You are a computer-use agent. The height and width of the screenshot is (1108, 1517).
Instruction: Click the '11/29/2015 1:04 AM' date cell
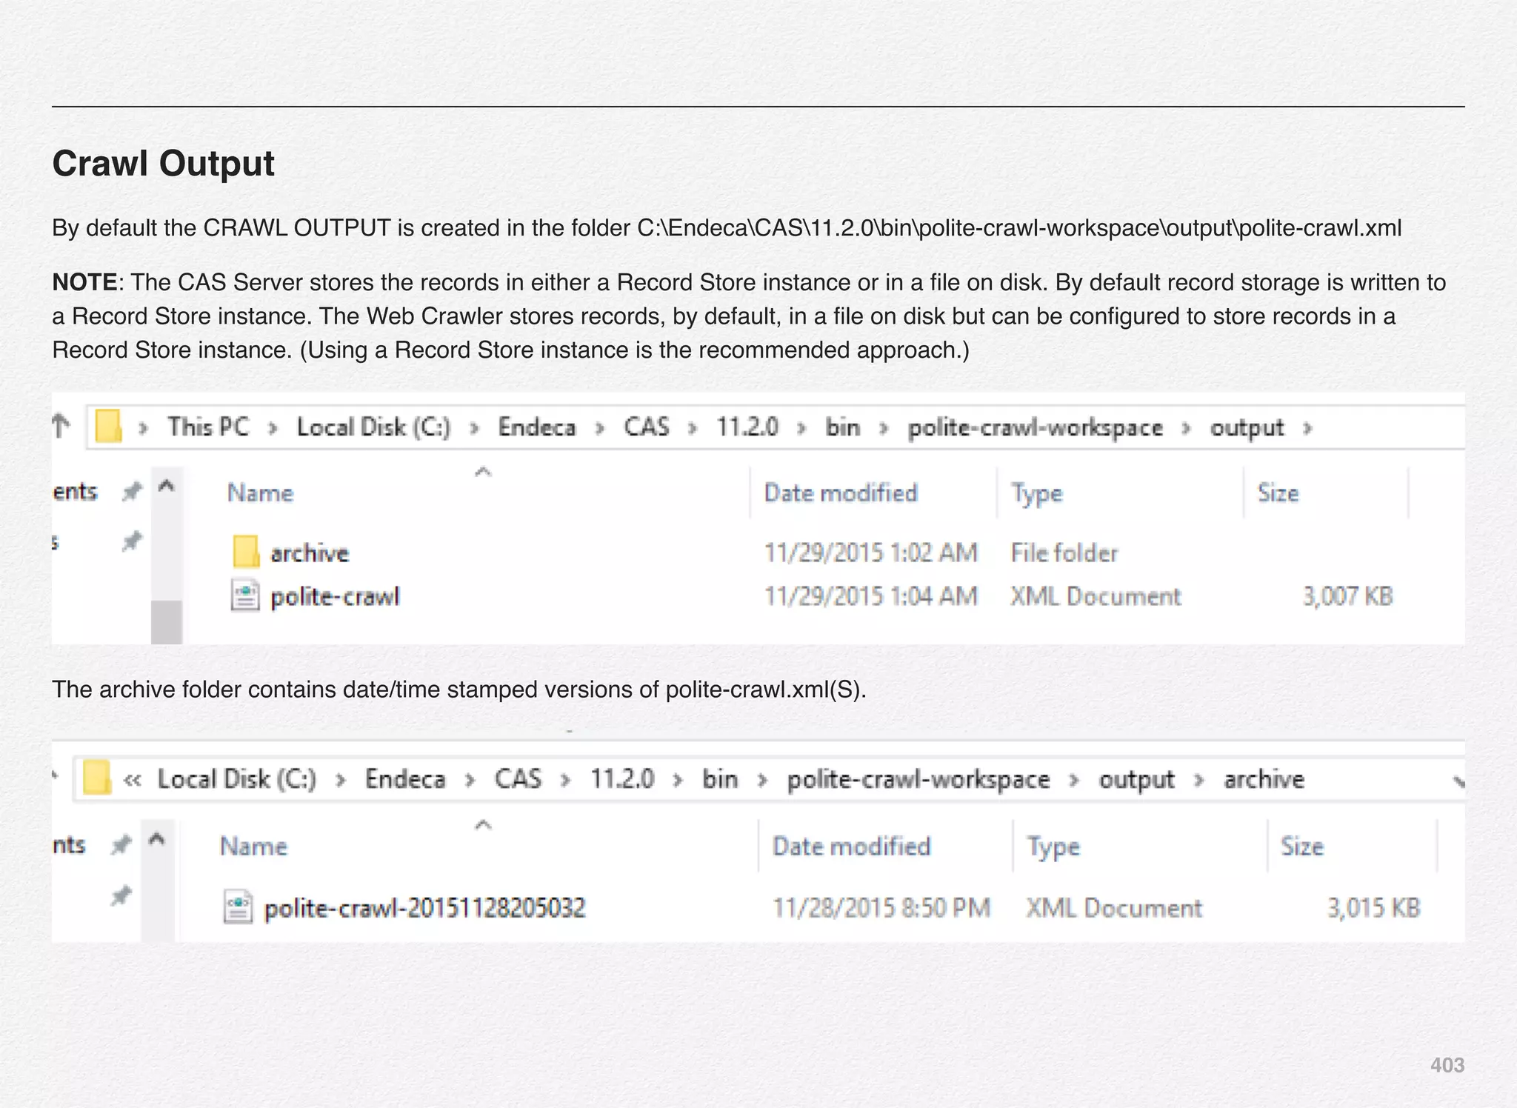[871, 596]
